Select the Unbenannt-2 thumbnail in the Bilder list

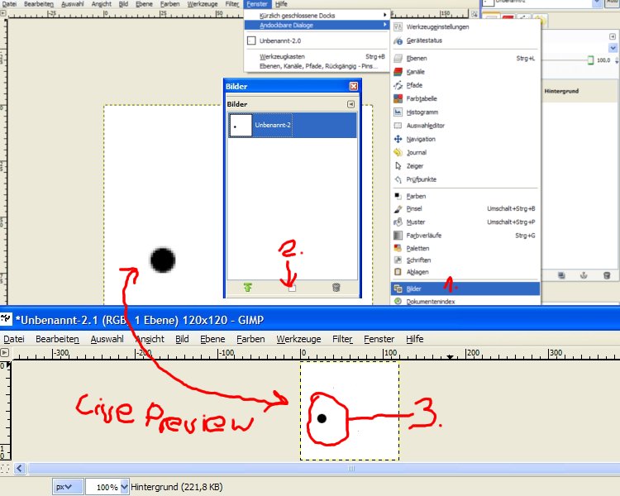tap(241, 126)
